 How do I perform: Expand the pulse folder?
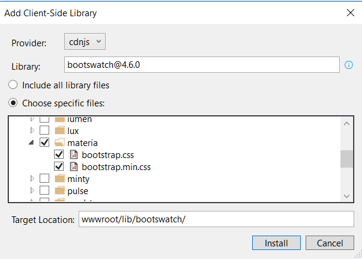pyautogui.click(x=32, y=190)
